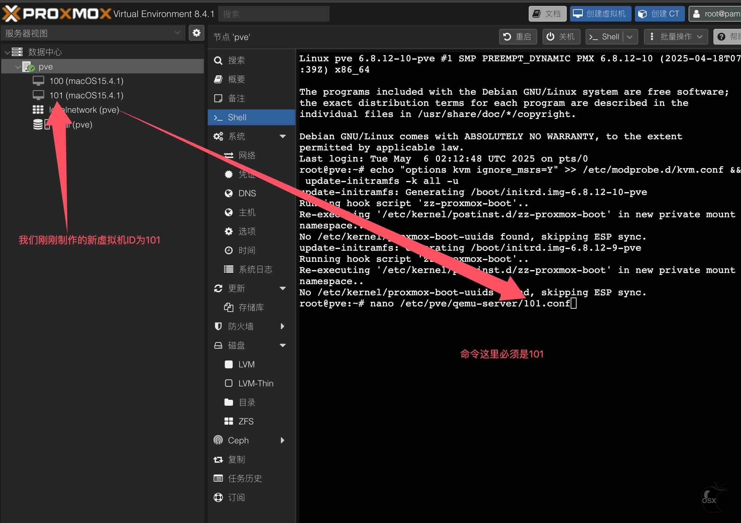
Task: Click the 目录 folder icon
Action: coord(229,402)
